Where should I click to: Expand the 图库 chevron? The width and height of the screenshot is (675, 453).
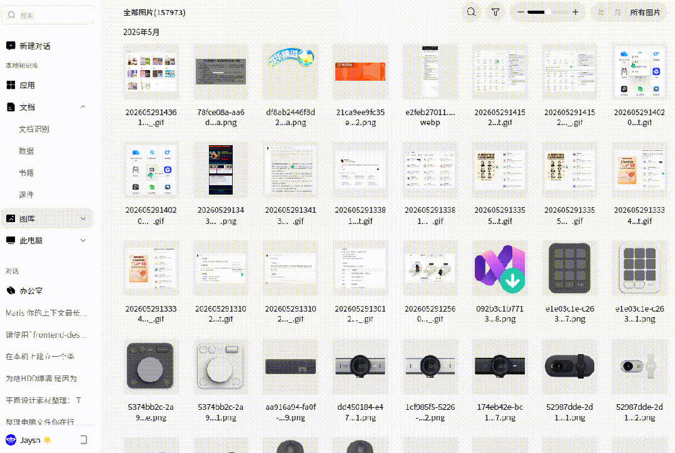click(83, 218)
